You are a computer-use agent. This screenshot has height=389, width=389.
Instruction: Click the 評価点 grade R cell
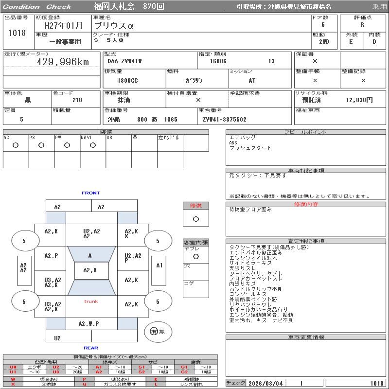362,25
